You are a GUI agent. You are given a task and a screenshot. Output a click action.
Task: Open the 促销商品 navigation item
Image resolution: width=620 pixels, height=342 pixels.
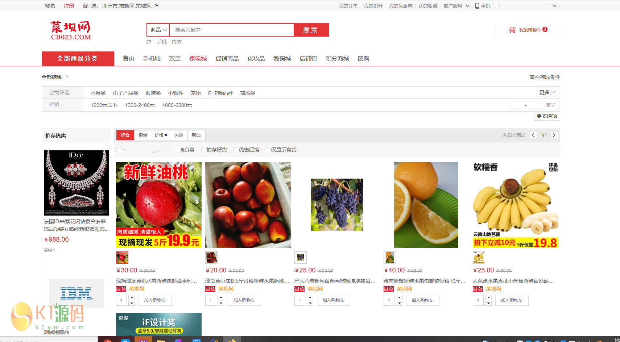click(x=227, y=59)
